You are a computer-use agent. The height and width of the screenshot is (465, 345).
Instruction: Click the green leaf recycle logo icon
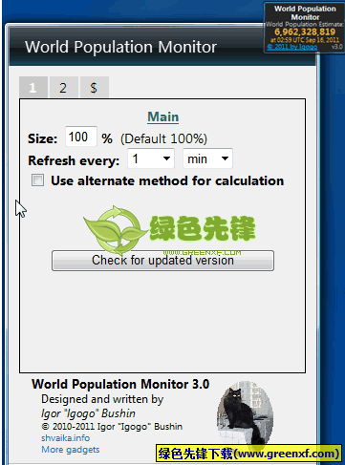pos(113,230)
